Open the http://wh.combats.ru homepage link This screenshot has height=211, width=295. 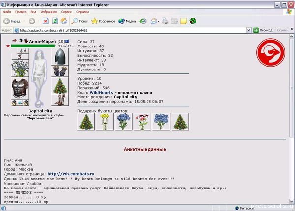71,174
